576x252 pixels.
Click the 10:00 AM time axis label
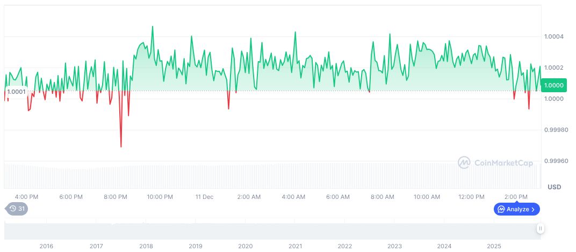[427, 197]
